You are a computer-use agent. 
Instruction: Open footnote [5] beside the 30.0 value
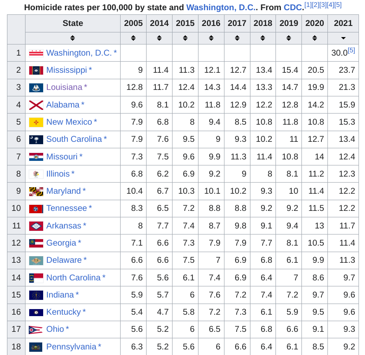pos(352,51)
